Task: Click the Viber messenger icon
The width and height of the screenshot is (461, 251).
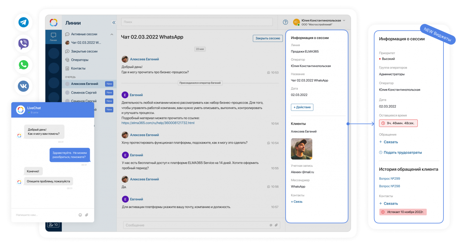Action: 23,44
